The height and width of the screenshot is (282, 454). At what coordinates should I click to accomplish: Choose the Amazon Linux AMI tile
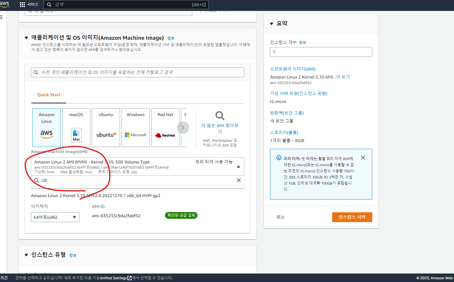pos(47,128)
